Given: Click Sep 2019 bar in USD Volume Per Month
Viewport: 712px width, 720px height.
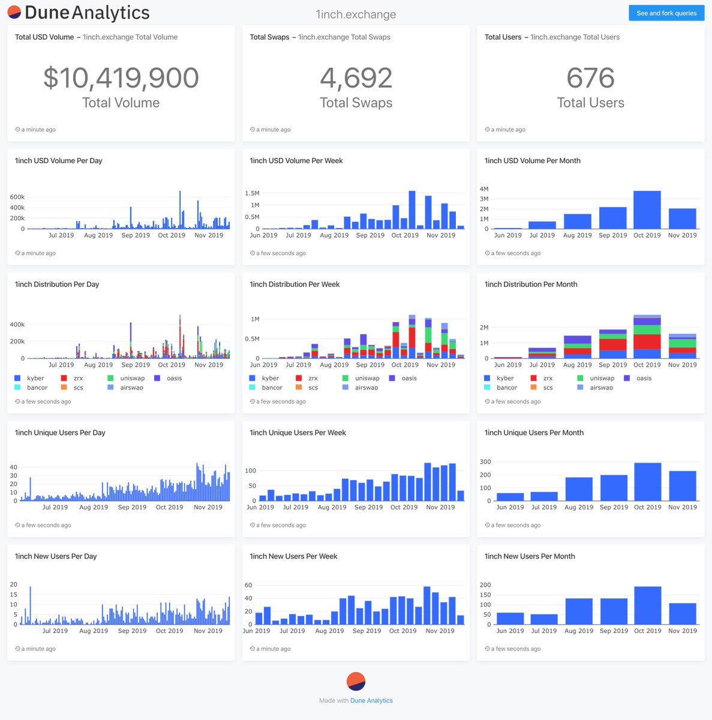Looking at the screenshot, I should point(612,218).
